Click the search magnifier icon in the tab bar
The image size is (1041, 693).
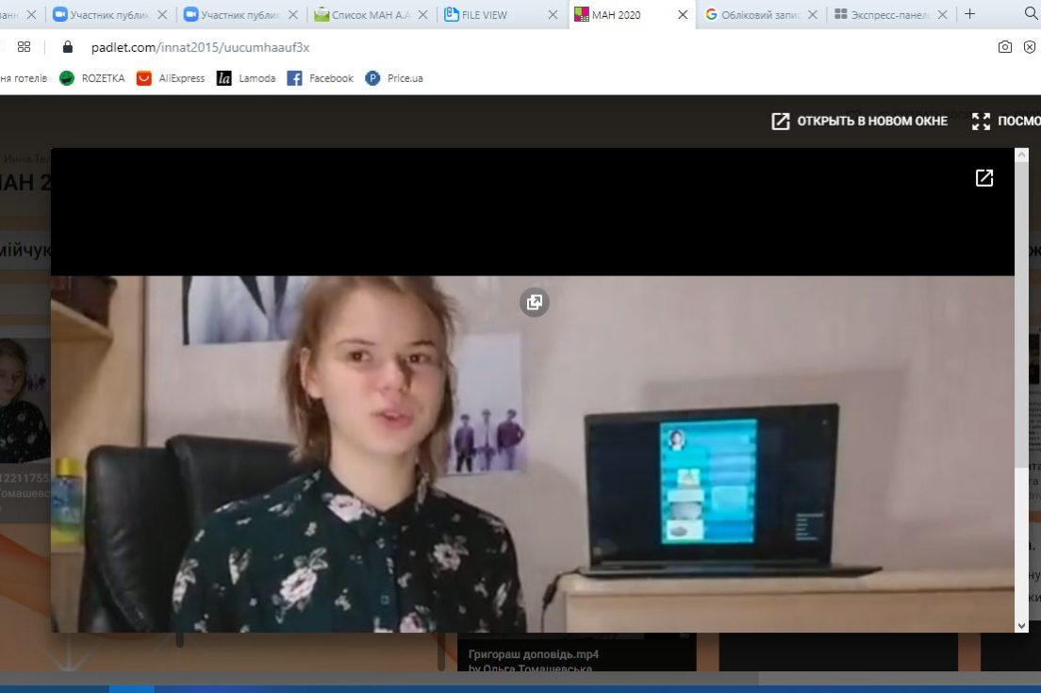pyautogui.click(x=1030, y=14)
